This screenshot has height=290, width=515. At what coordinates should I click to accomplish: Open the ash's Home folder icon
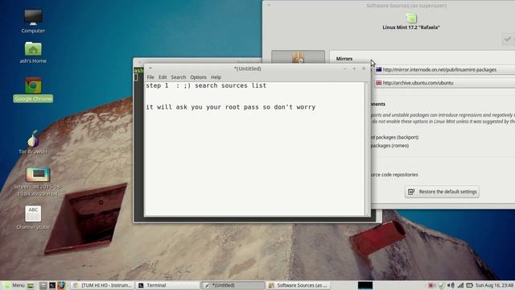point(33,52)
